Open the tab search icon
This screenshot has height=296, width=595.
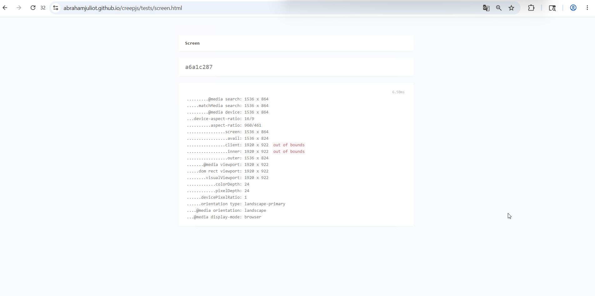click(552, 8)
